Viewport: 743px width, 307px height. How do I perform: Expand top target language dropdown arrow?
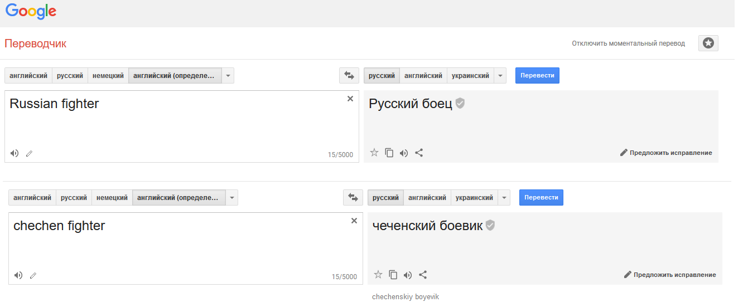tap(500, 76)
